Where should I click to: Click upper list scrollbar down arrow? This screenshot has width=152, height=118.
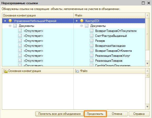[147, 64]
